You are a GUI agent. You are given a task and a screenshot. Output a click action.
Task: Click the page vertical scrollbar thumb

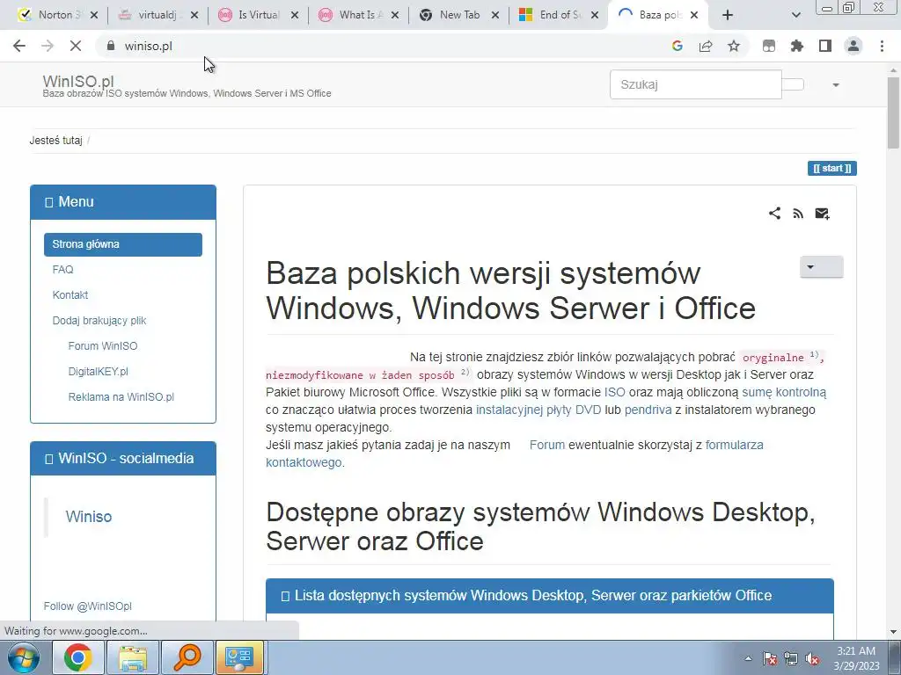[894, 113]
